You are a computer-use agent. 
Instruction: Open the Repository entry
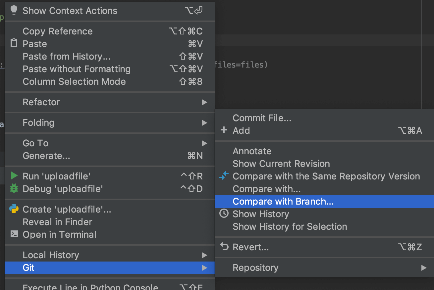coord(324,267)
